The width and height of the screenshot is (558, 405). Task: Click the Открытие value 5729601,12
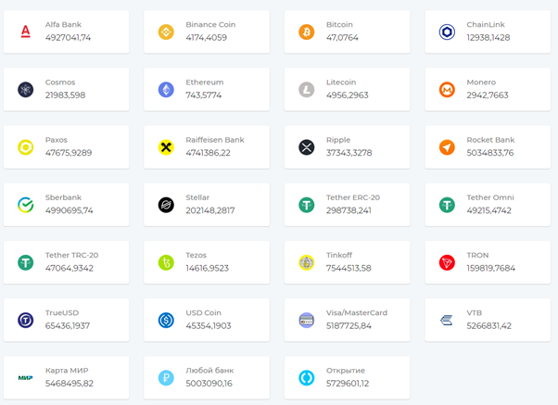coord(348,384)
